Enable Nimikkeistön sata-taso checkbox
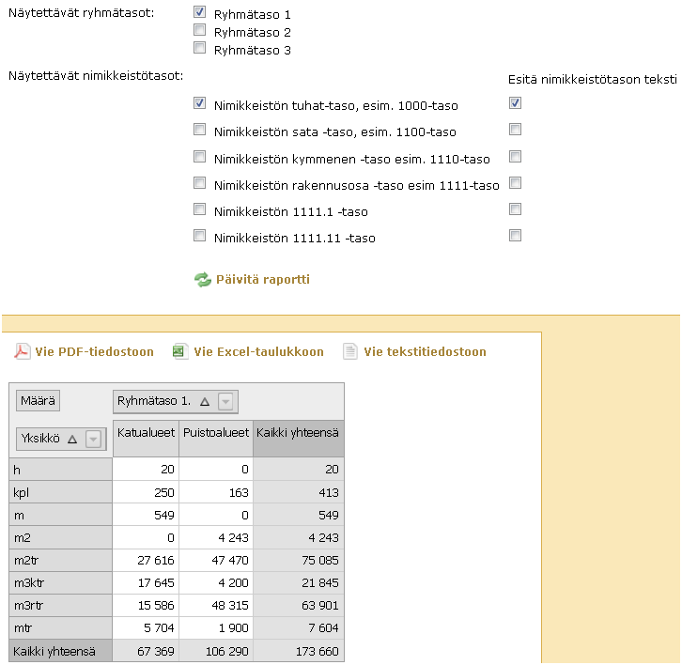 [x=199, y=131]
